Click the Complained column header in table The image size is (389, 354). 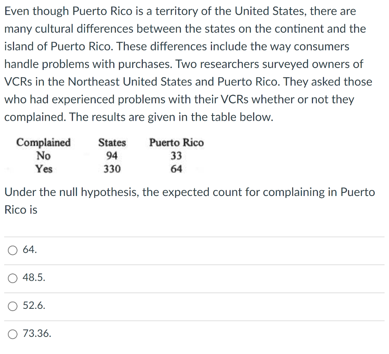pos(44,143)
